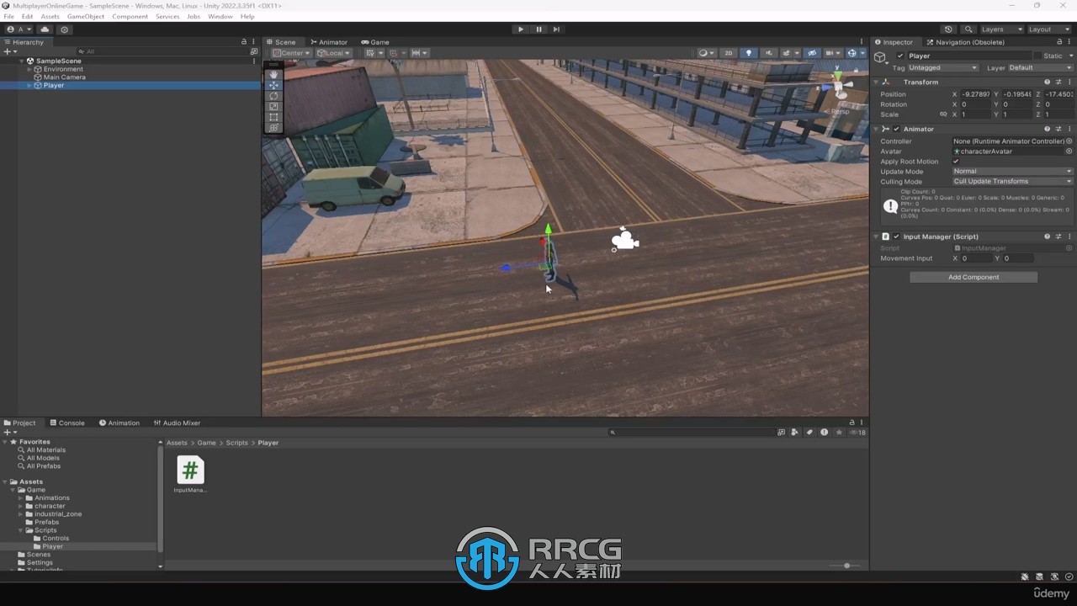Select the Scale tool in scene overlay

[x=274, y=107]
